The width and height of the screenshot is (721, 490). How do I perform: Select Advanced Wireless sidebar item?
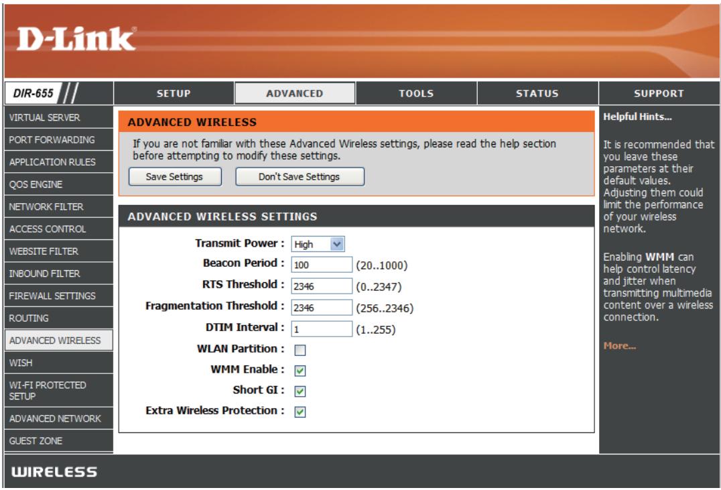[x=58, y=341]
